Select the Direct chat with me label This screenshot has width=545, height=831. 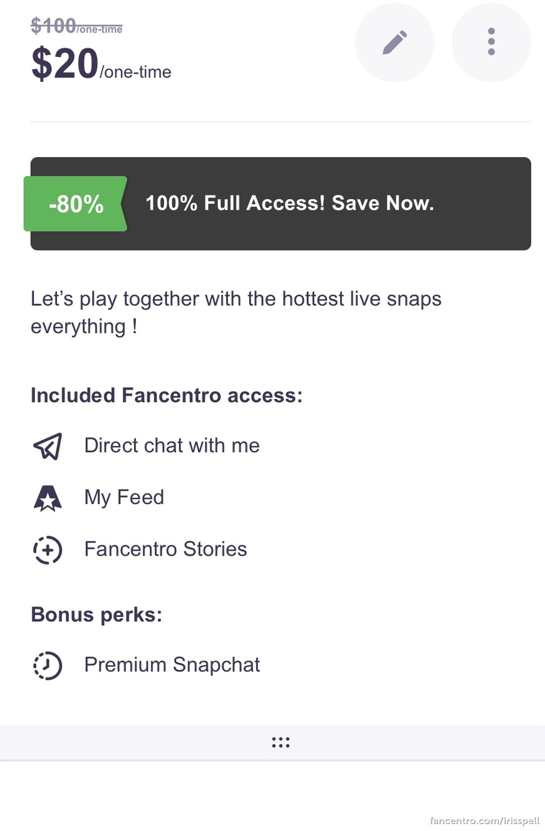point(172,445)
